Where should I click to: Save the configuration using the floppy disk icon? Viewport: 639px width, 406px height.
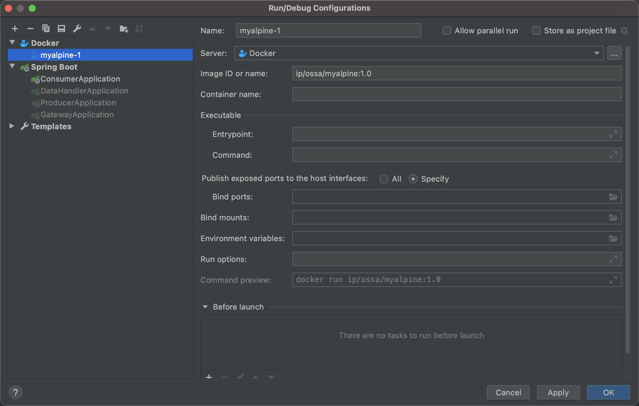click(61, 29)
